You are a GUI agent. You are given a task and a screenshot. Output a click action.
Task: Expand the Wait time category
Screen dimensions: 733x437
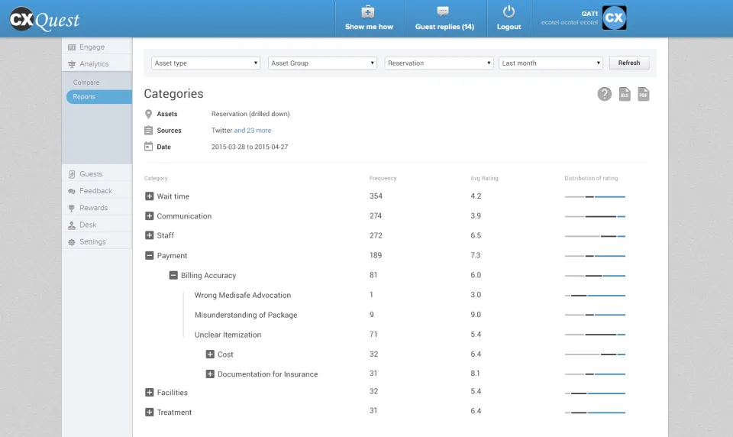click(x=149, y=196)
